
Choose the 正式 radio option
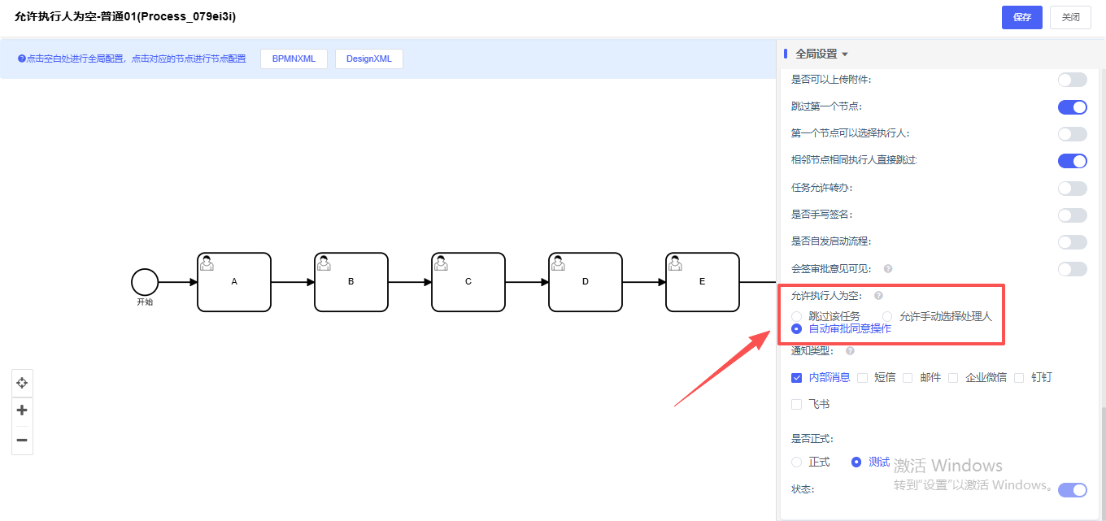click(x=797, y=462)
